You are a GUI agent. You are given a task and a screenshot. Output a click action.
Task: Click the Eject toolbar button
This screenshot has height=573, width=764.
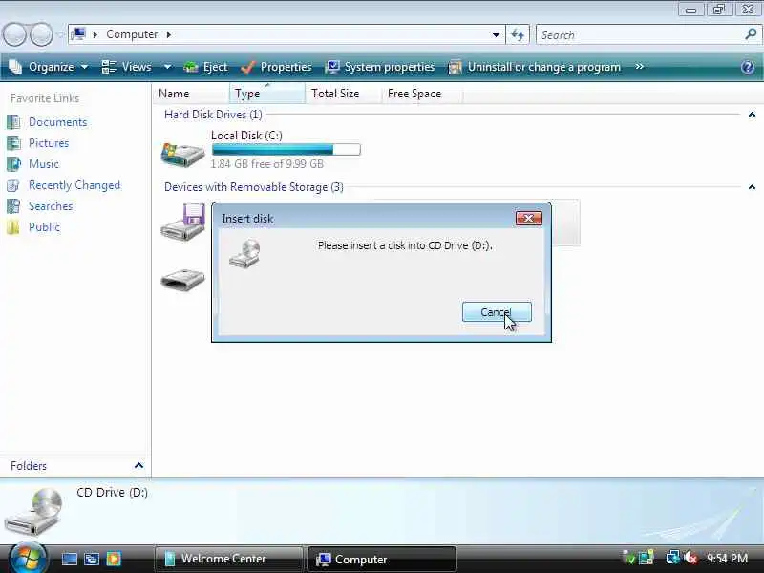(x=205, y=67)
